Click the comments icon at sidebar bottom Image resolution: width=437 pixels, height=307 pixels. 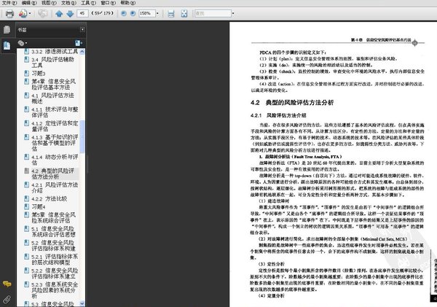(x=7, y=284)
